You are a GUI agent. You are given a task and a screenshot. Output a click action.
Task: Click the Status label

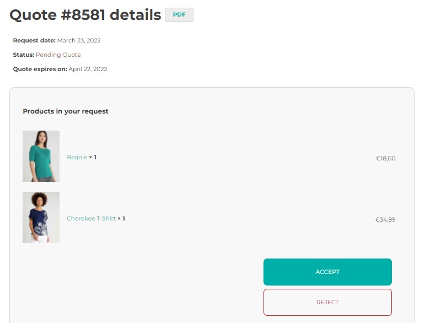click(23, 55)
